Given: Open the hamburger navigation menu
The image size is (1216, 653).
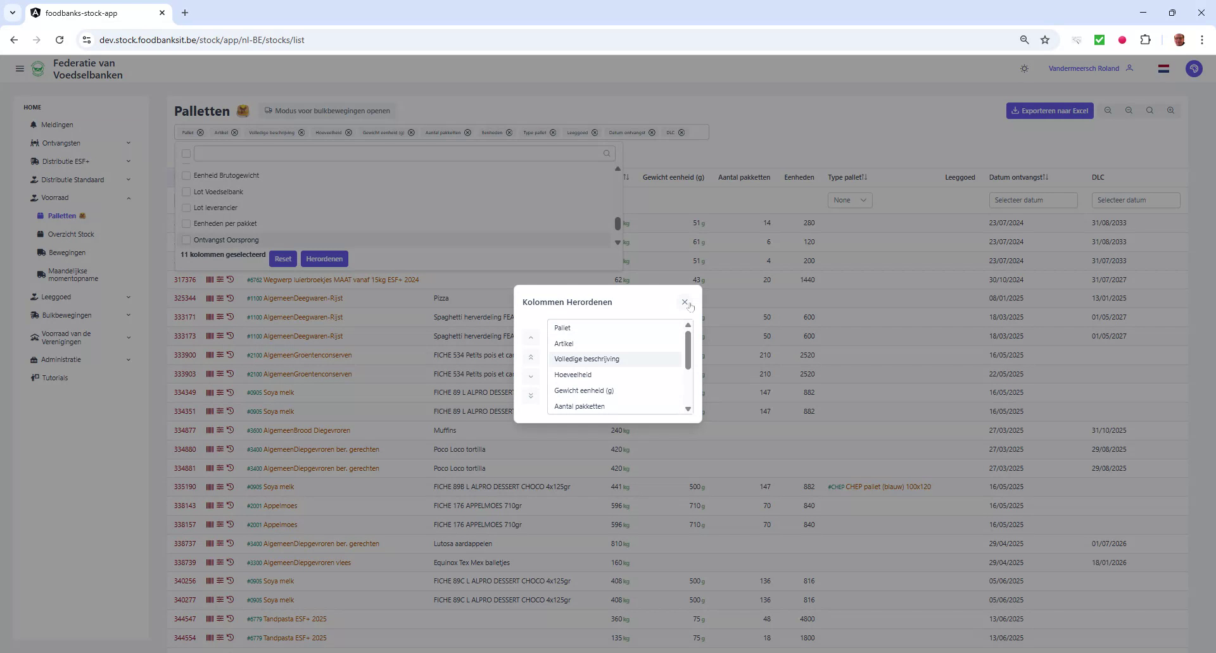Looking at the screenshot, I should (20, 68).
